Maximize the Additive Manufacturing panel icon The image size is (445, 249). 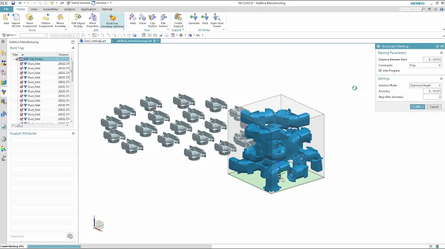pyautogui.click(x=73, y=42)
